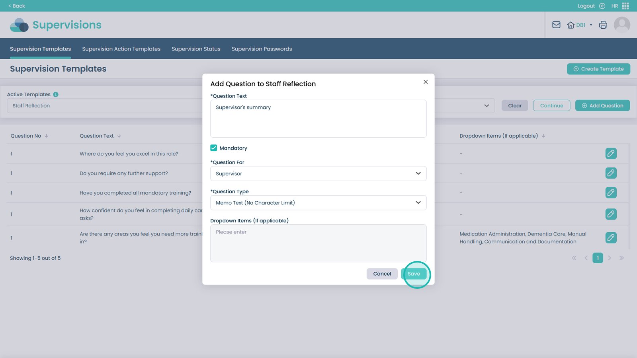Save the new question

pos(414,274)
